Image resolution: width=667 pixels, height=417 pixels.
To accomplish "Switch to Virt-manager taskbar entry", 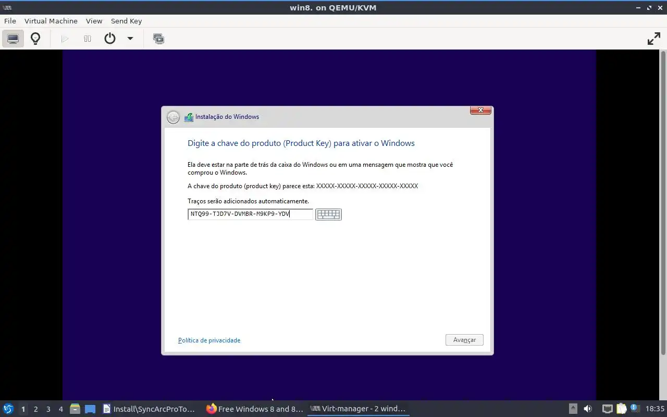I will tap(358, 409).
